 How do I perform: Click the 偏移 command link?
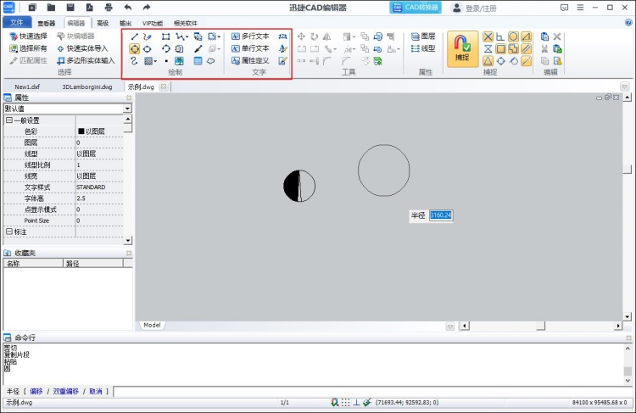click(36, 391)
